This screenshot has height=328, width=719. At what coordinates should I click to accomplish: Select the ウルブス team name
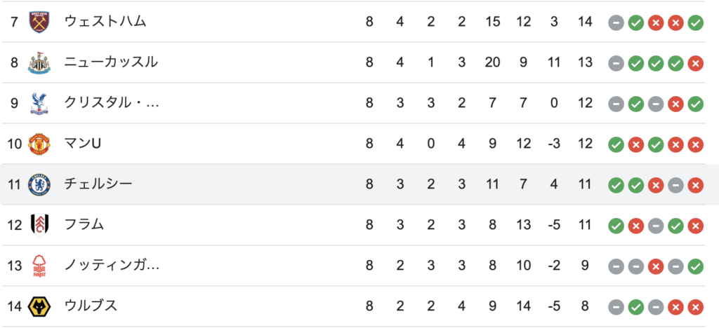(x=91, y=306)
